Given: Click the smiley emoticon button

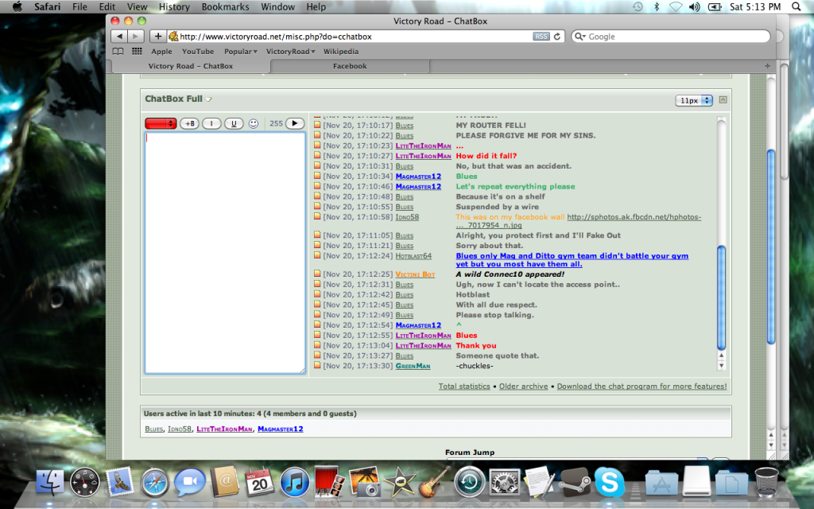Looking at the screenshot, I should [254, 123].
